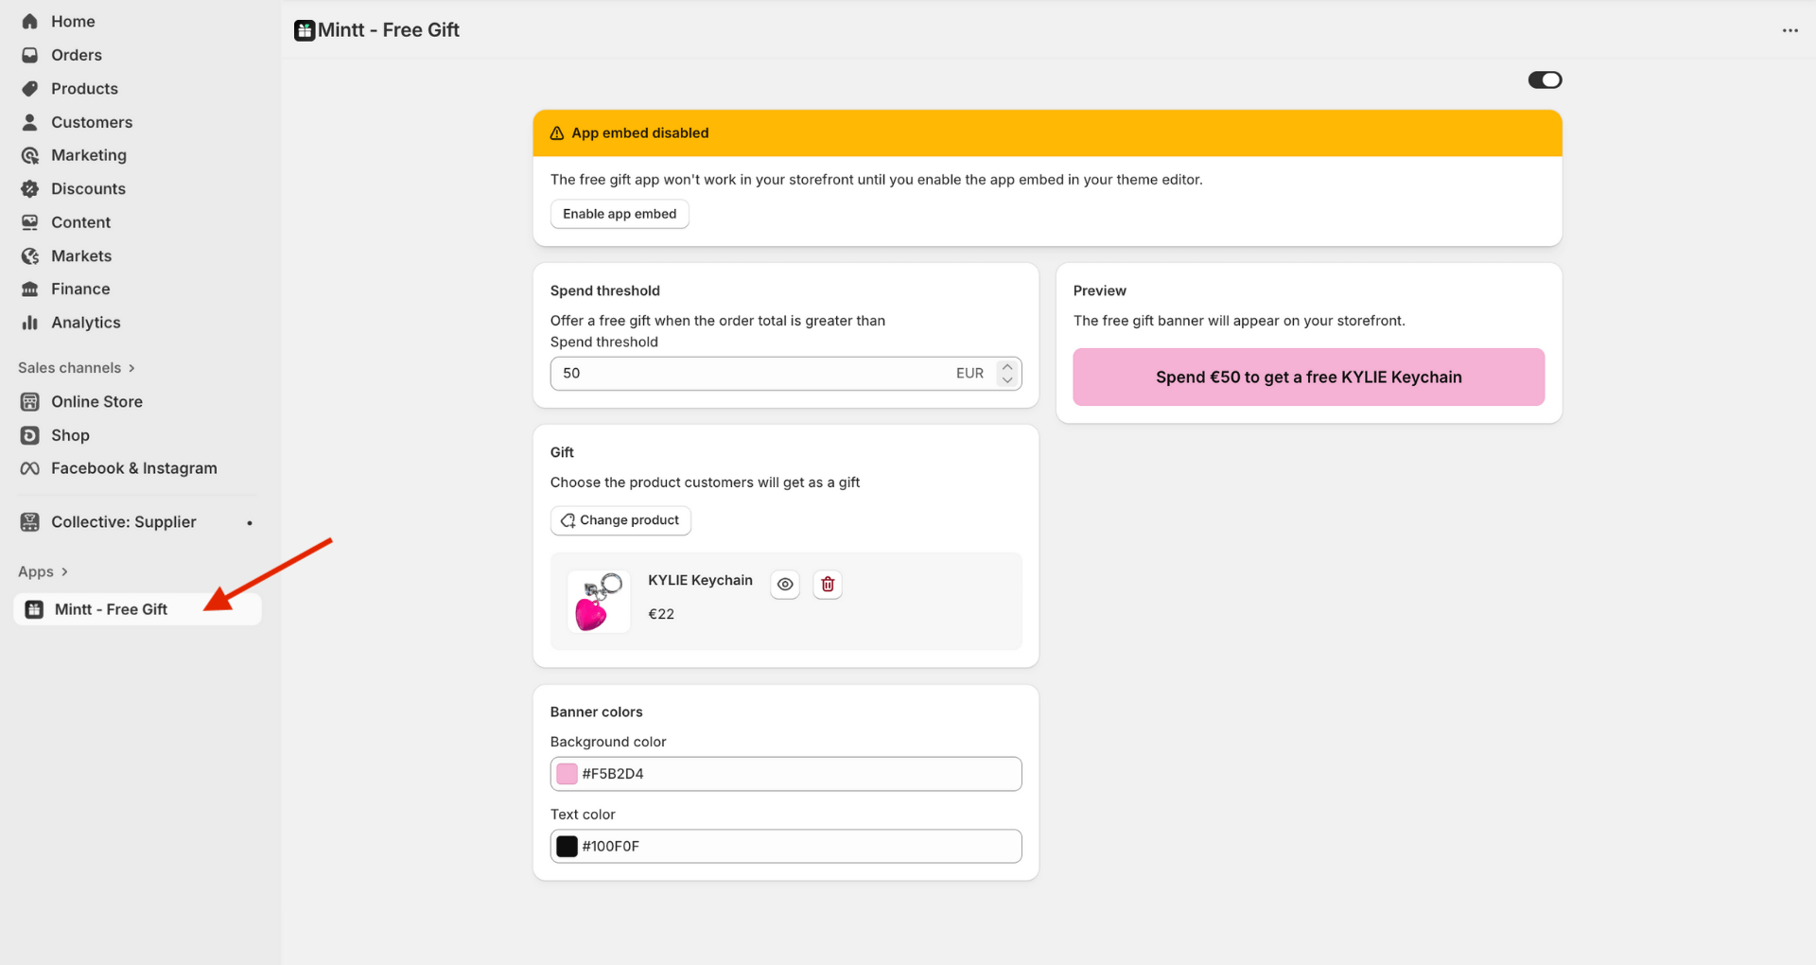Click the Enable app embed button

620,214
